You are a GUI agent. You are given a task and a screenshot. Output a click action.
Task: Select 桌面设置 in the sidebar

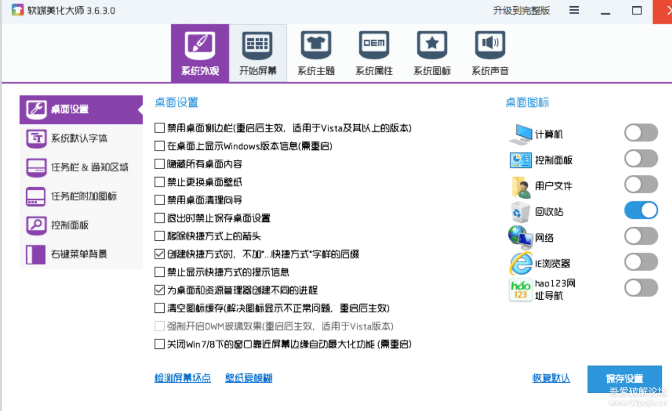click(x=81, y=110)
